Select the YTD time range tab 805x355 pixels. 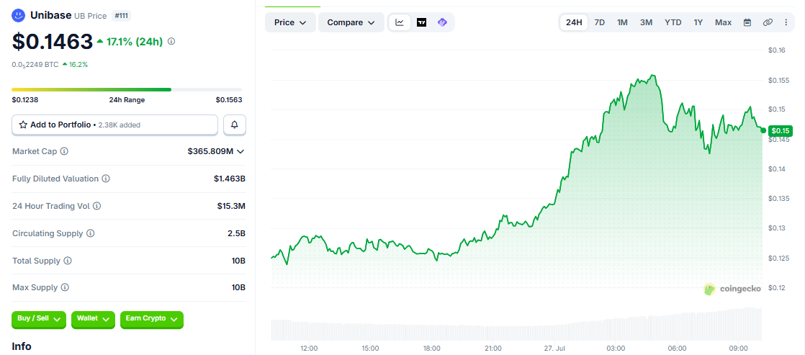[673, 22]
